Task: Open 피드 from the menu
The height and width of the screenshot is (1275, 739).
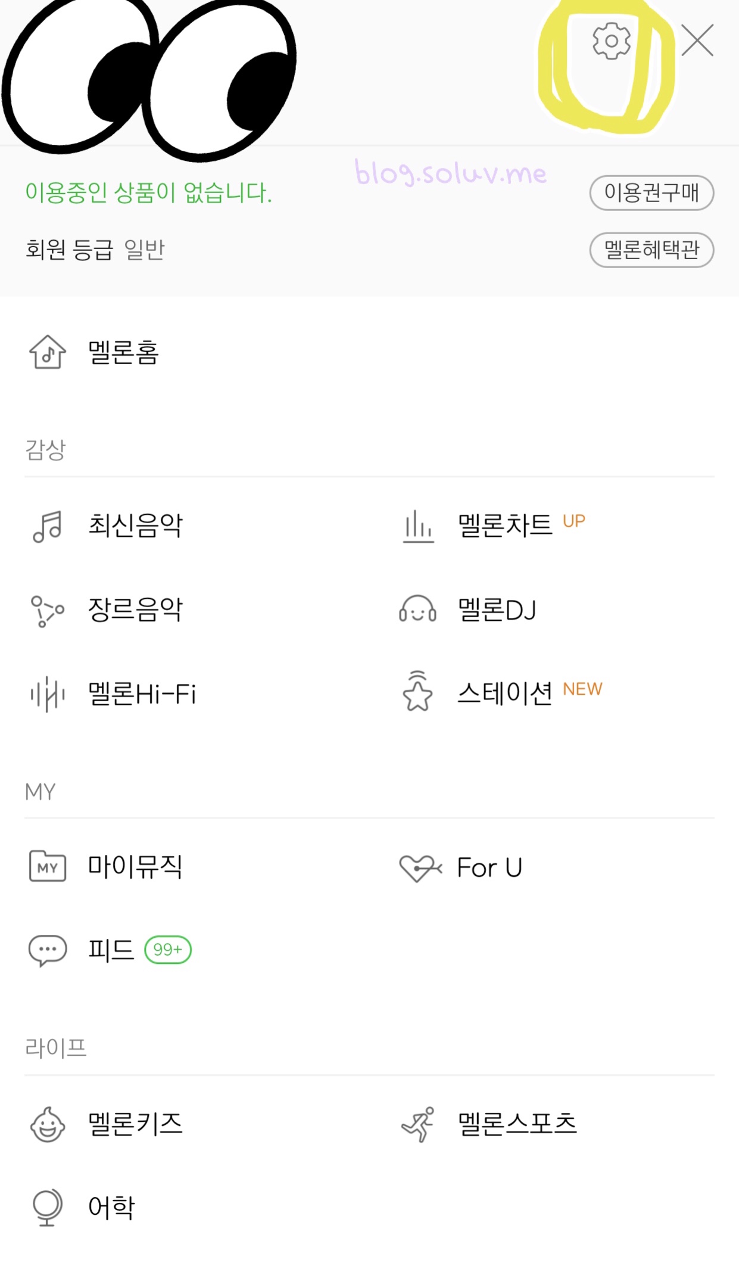Action: pos(111,950)
